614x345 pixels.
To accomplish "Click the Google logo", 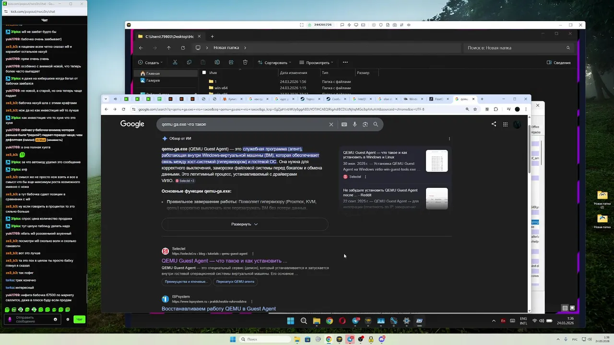I will (x=132, y=124).
